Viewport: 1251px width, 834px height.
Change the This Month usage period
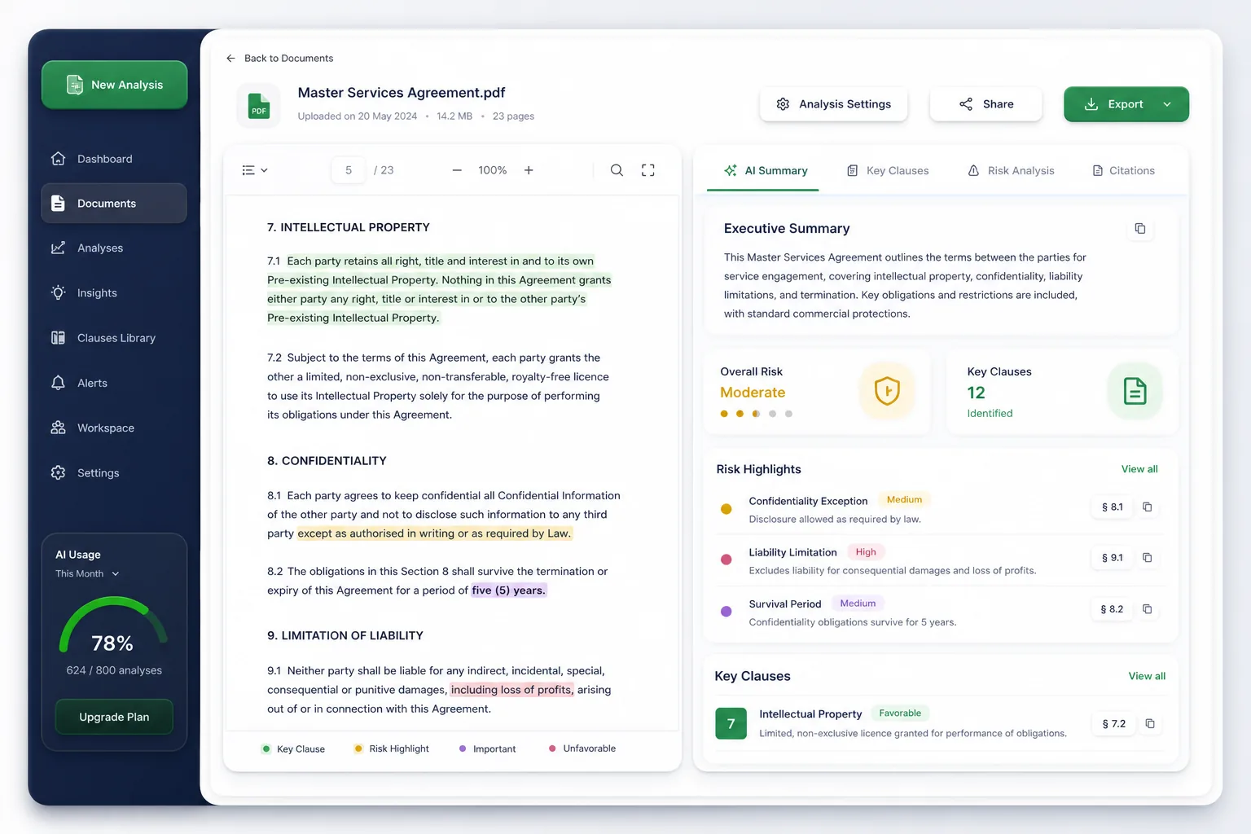click(87, 573)
